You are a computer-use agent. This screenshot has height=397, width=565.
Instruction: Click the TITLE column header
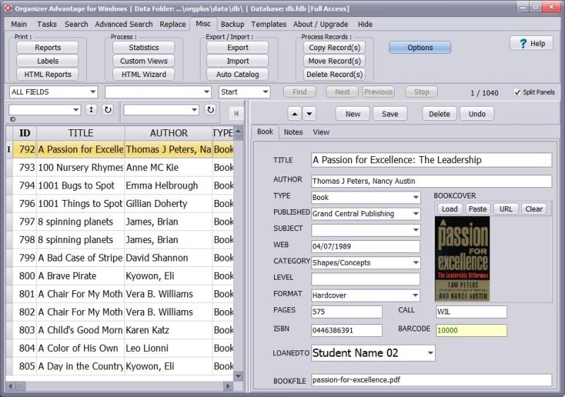coord(81,133)
